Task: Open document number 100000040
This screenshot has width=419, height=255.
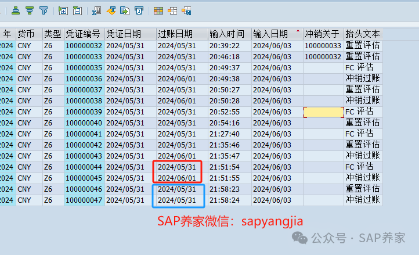Action: coord(84,123)
